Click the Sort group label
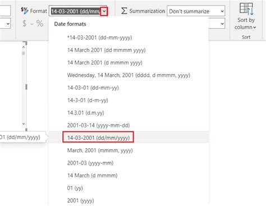The image size is (266, 206). click(246, 37)
